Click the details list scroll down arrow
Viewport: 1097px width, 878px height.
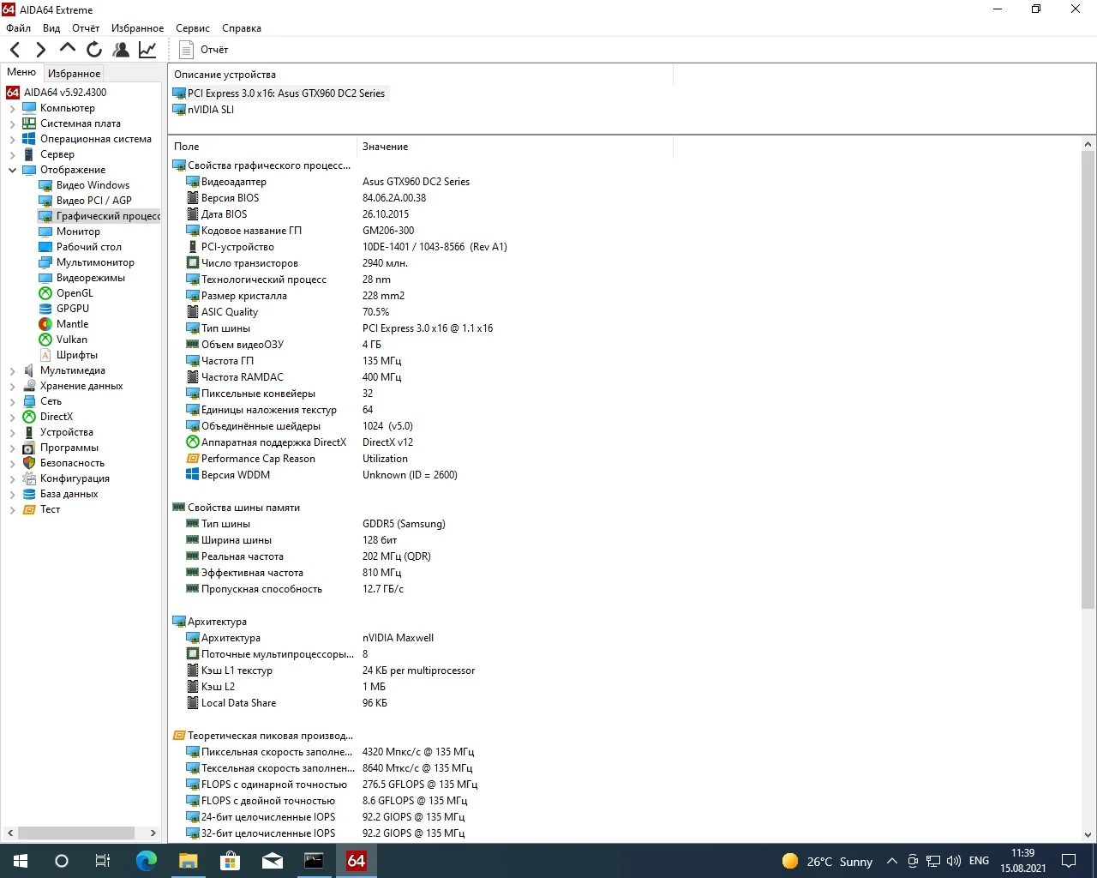click(x=1088, y=835)
